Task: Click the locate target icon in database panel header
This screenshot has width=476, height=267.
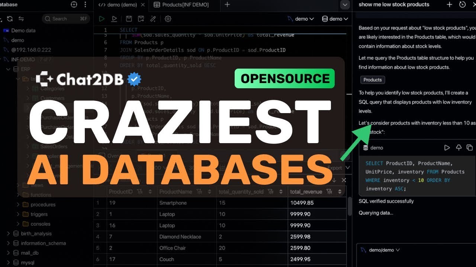Action: pos(74,4)
